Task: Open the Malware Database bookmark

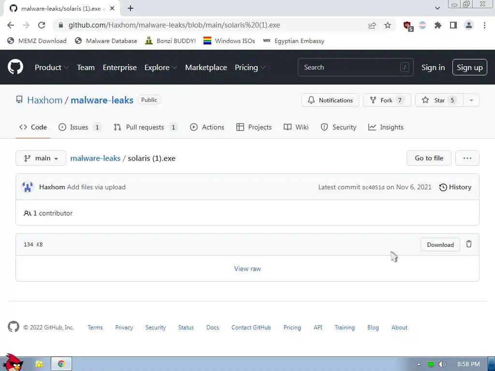Action: 106,41
